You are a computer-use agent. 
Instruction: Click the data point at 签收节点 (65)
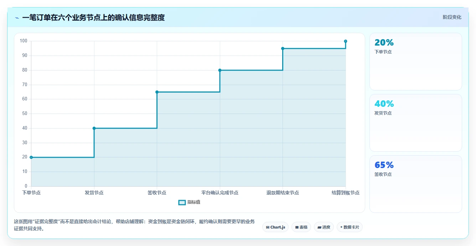[x=157, y=92]
